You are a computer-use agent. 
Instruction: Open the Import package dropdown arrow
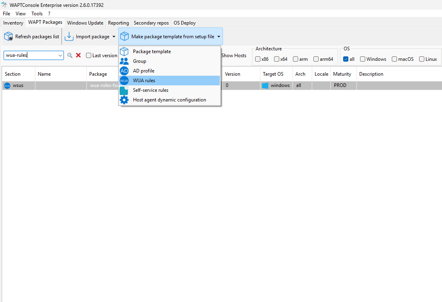coord(114,37)
